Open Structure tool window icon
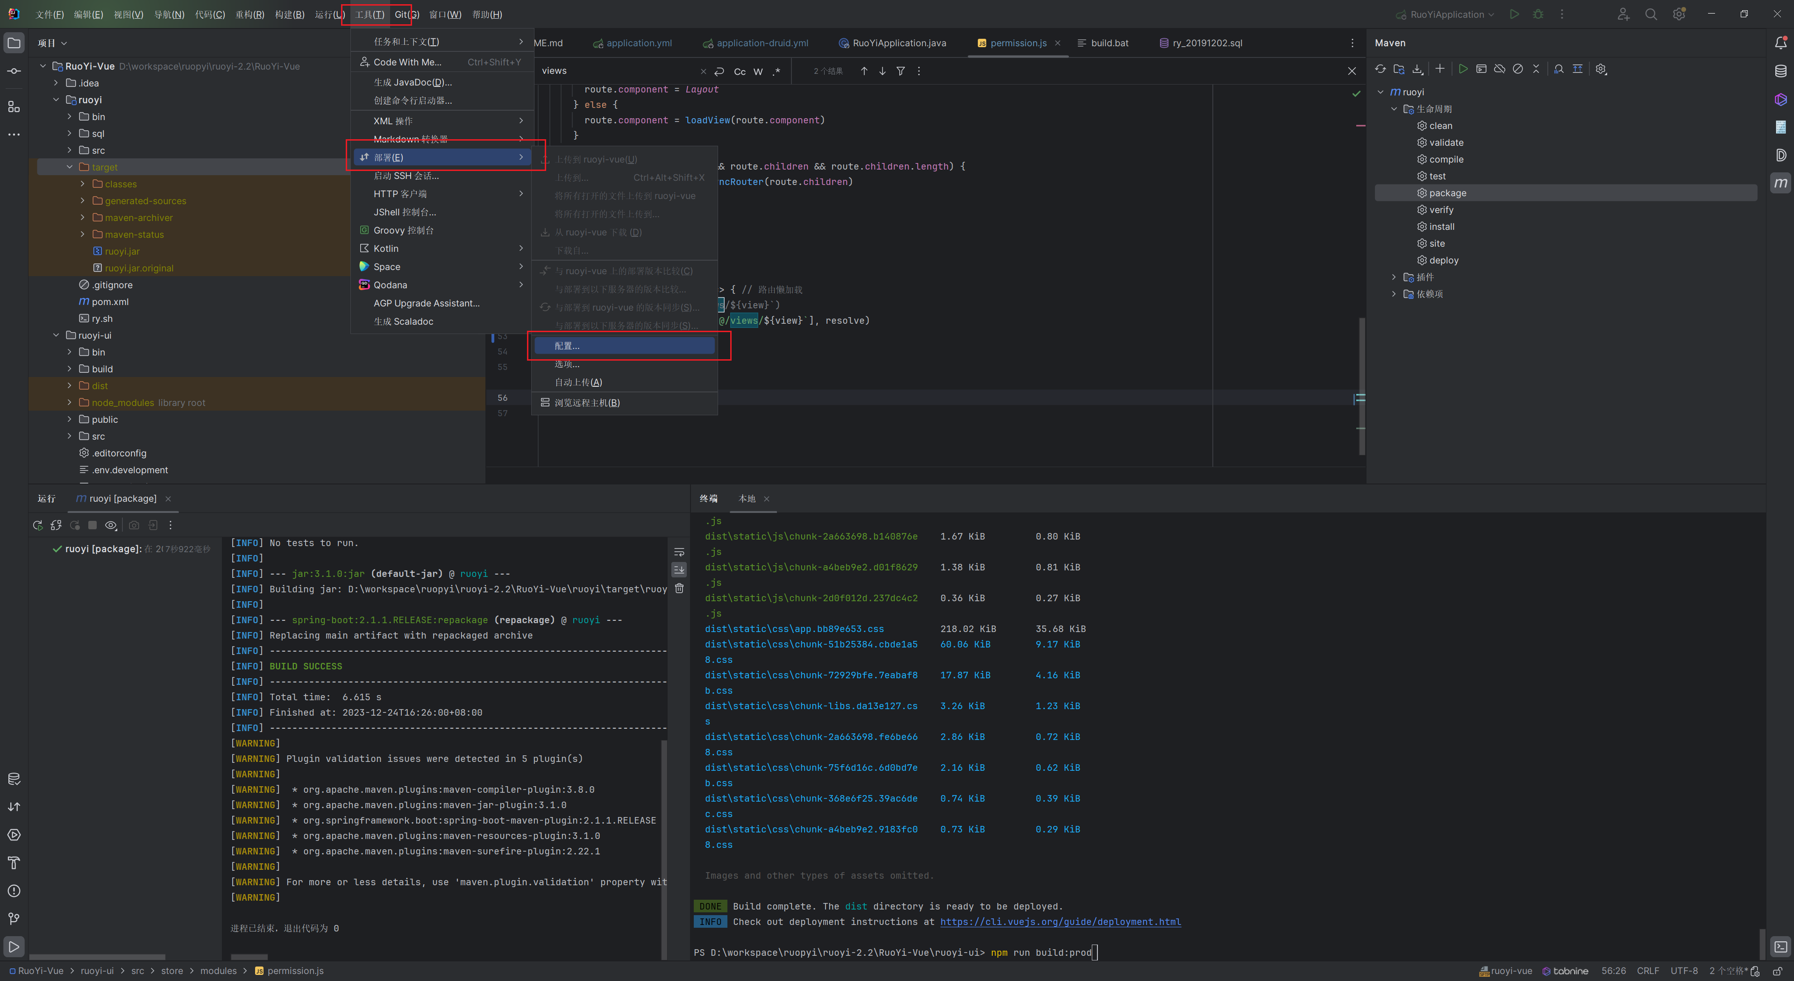 click(x=14, y=107)
